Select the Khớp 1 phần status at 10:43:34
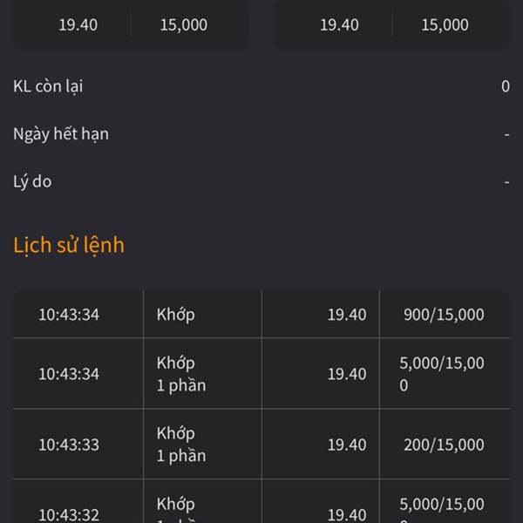 [181, 374]
